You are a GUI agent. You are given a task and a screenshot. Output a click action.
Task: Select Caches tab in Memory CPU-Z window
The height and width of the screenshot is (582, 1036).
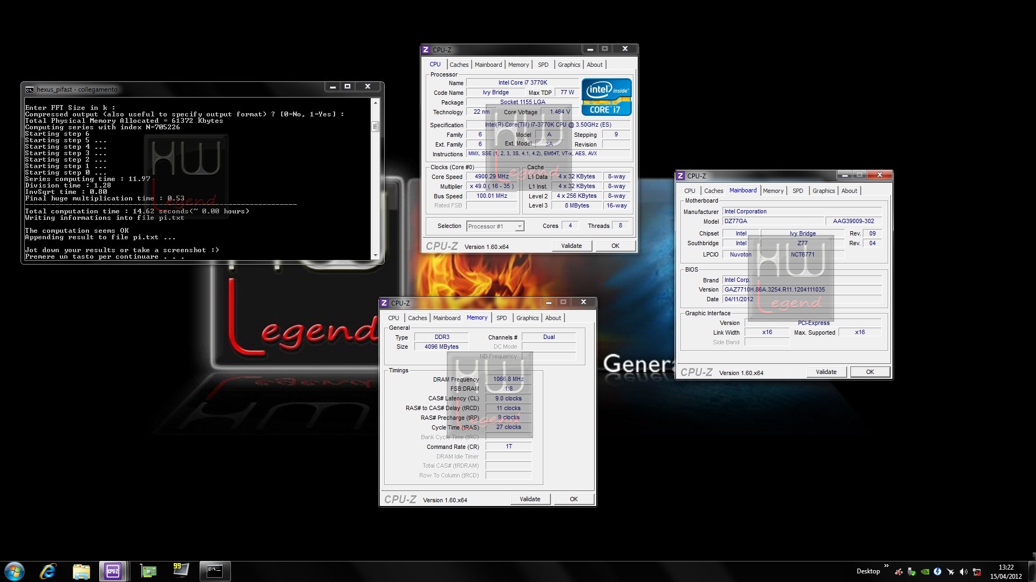point(418,318)
